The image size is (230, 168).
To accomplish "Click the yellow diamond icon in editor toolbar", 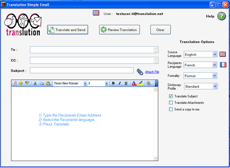I will point(21,83).
